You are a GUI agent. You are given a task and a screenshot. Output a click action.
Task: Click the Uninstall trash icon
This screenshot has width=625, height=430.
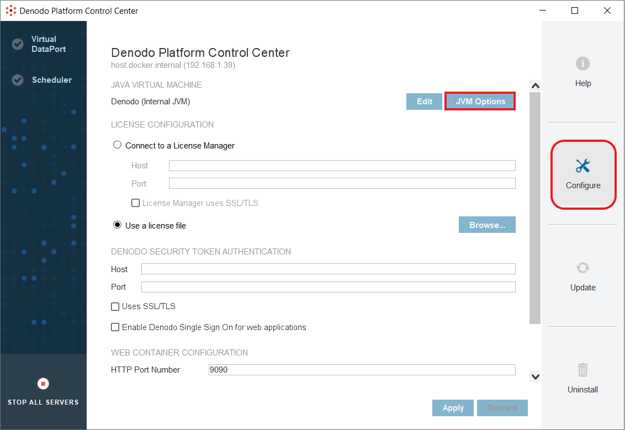tap(582, 370)
